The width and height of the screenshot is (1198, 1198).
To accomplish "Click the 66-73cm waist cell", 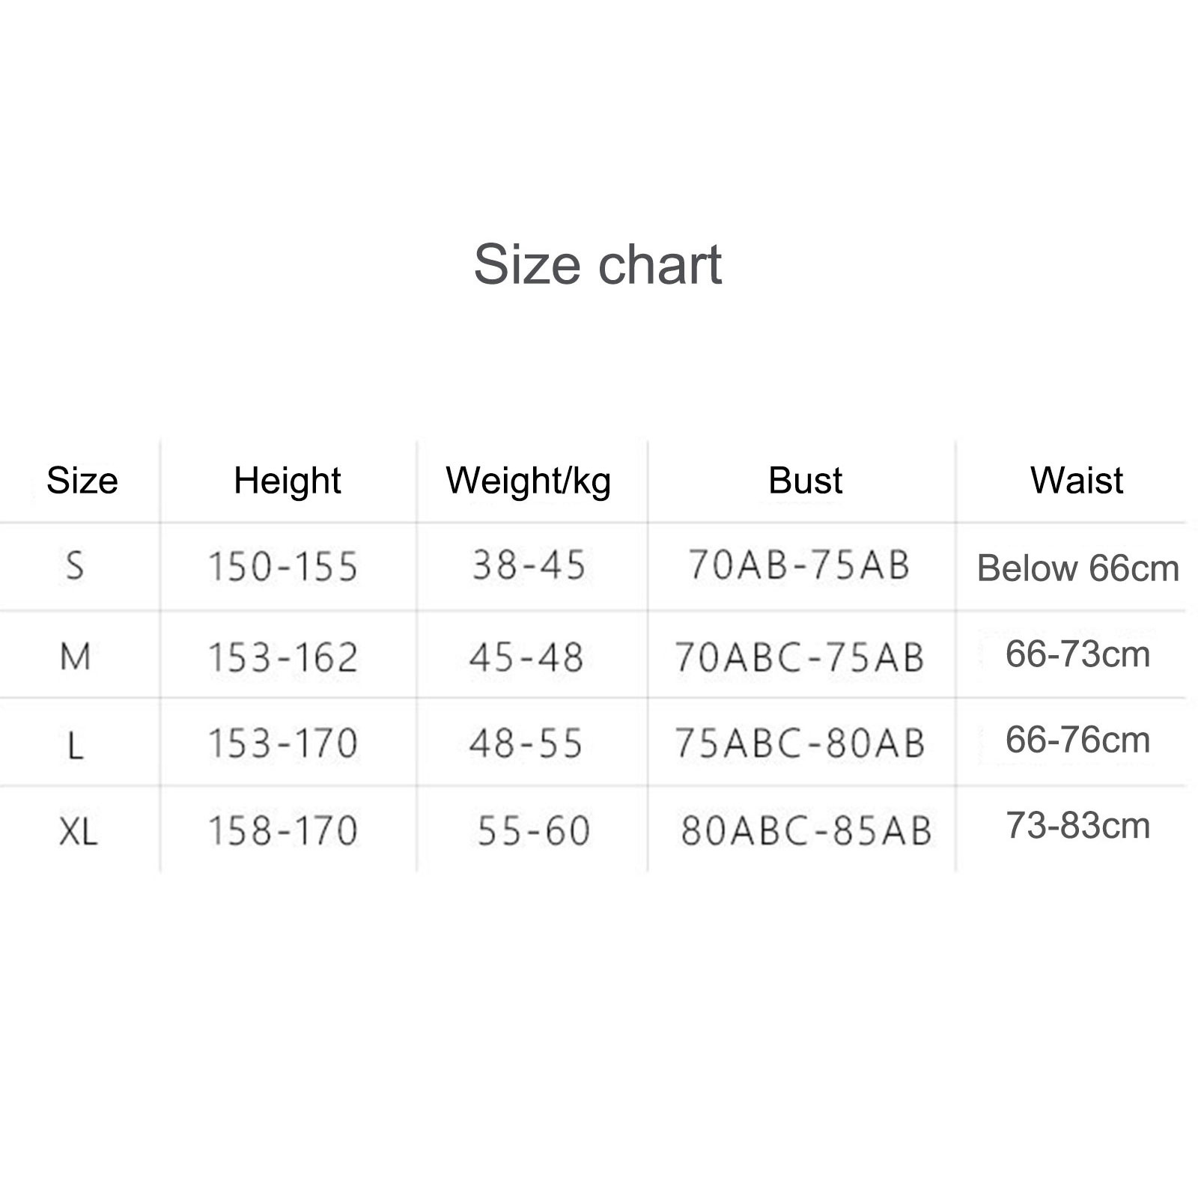I will click(1077, 654).
